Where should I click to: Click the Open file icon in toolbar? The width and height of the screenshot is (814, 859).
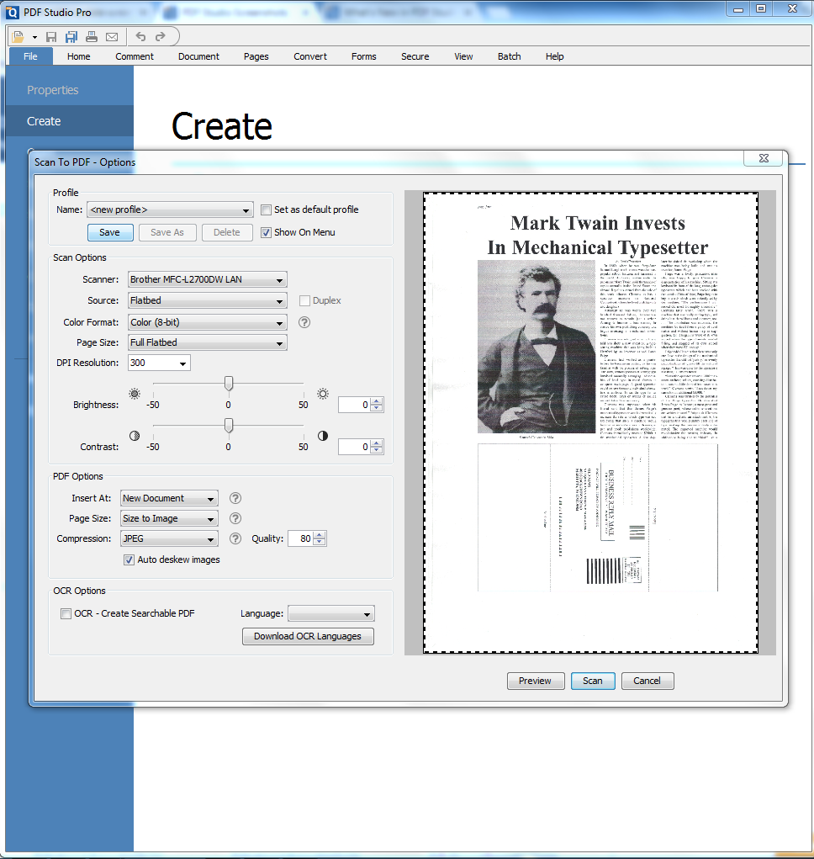tap(18, 37)
